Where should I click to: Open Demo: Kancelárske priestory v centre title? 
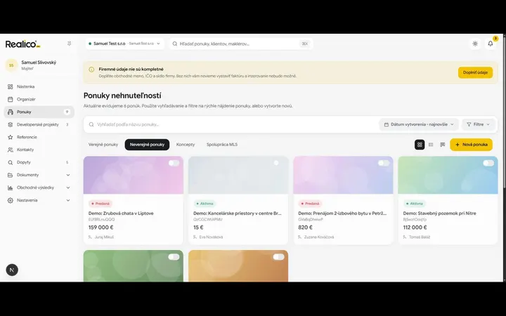[x=238, y=213]
